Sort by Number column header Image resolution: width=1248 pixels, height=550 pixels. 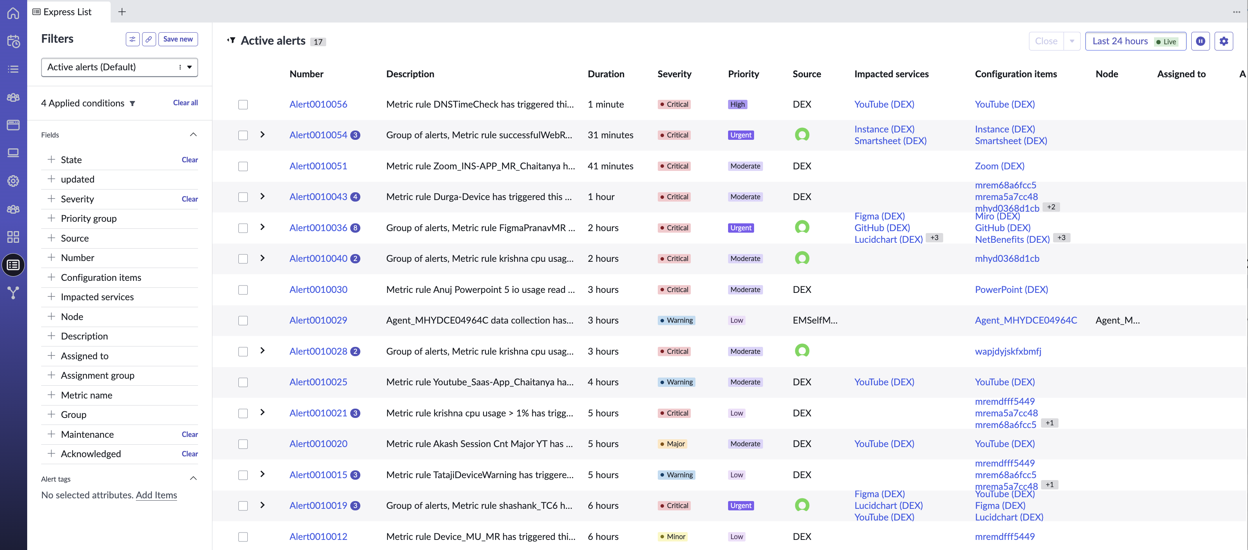click(306, 74)
